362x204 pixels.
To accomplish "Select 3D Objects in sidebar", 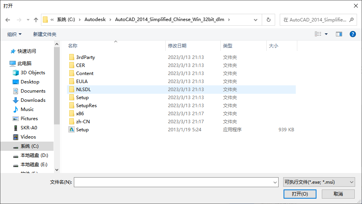I will point(33,72).
